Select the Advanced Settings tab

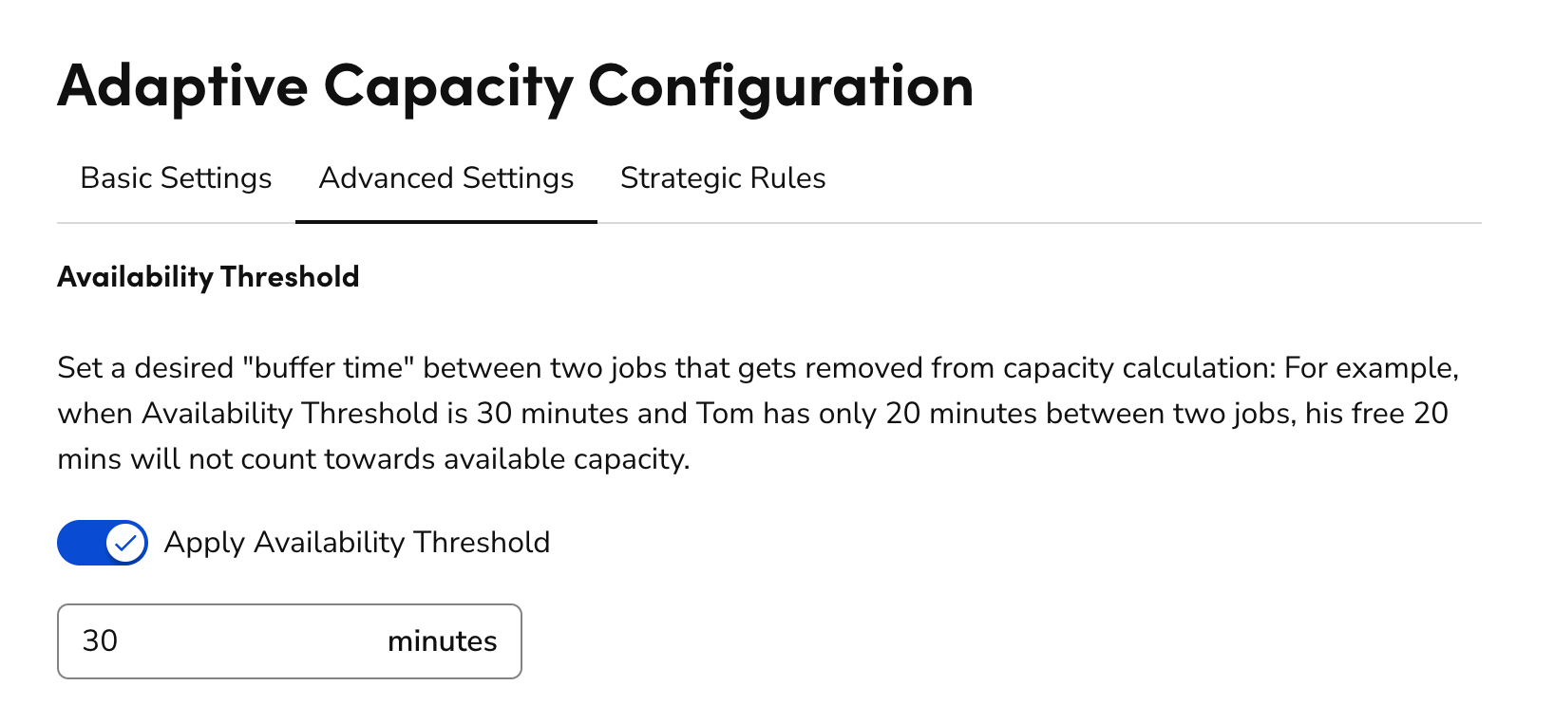445,178
